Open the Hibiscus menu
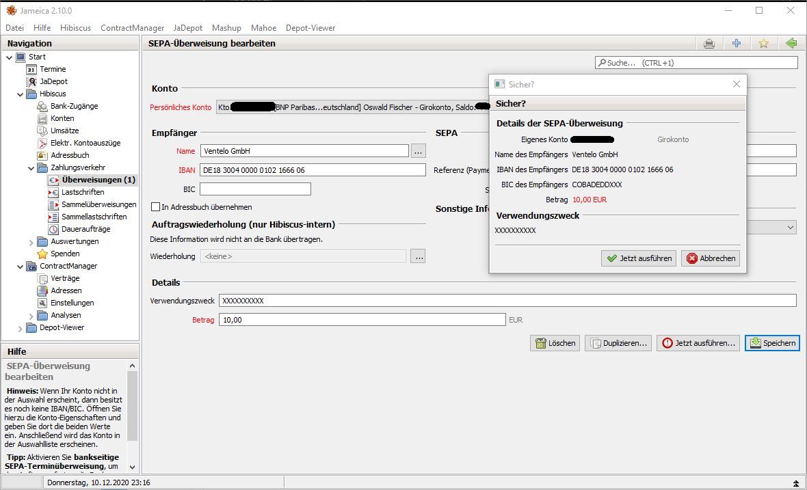 coord(75,28)
